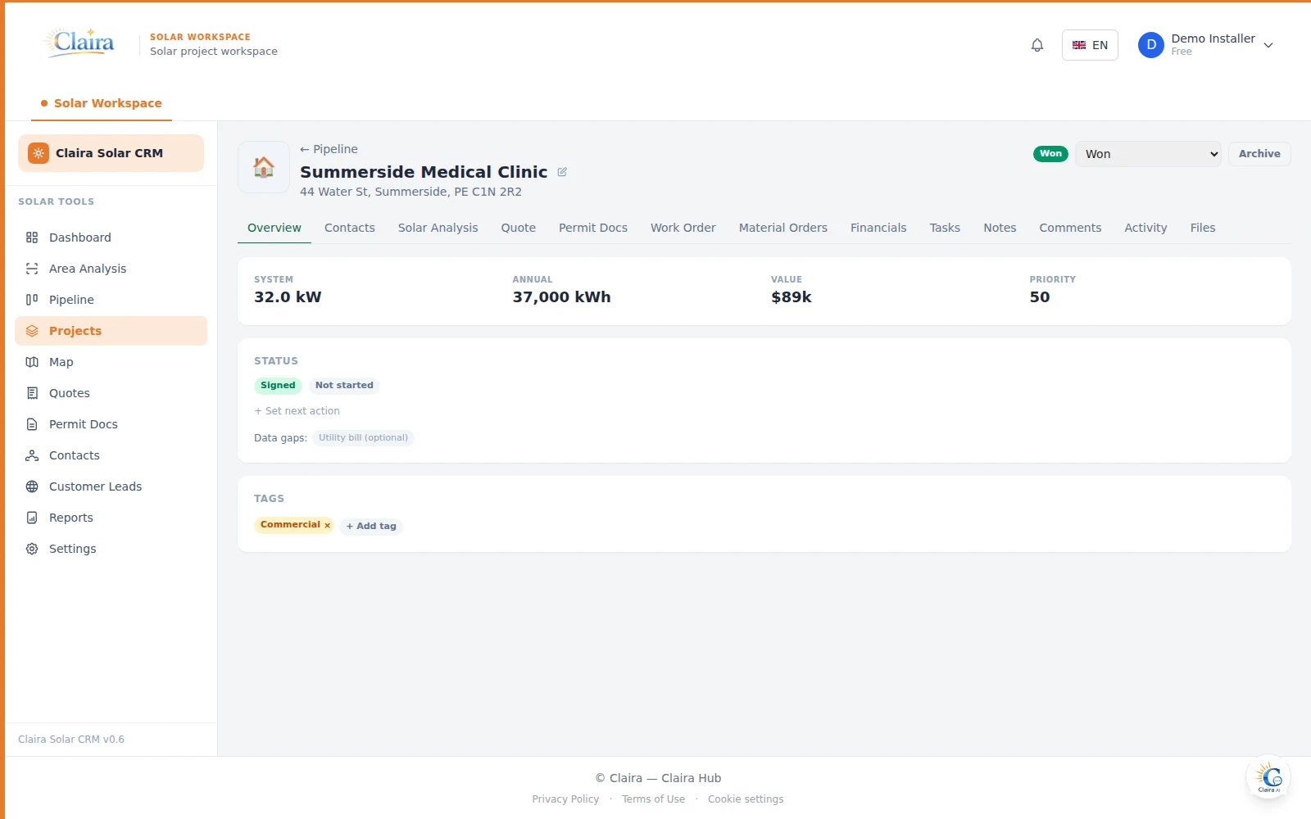Click the Projects layers icon
Image resolution: width=1311 pixels, height=819 pixels.
click(32, 331)
